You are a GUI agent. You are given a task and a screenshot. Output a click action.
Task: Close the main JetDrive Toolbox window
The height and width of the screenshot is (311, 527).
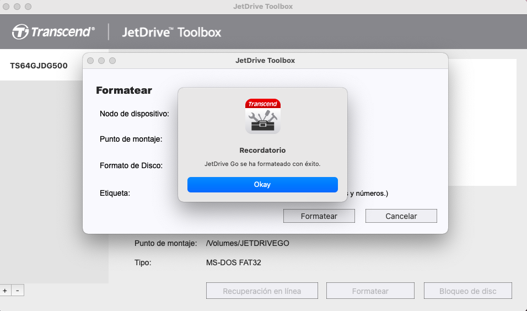(x=6, y=7)
